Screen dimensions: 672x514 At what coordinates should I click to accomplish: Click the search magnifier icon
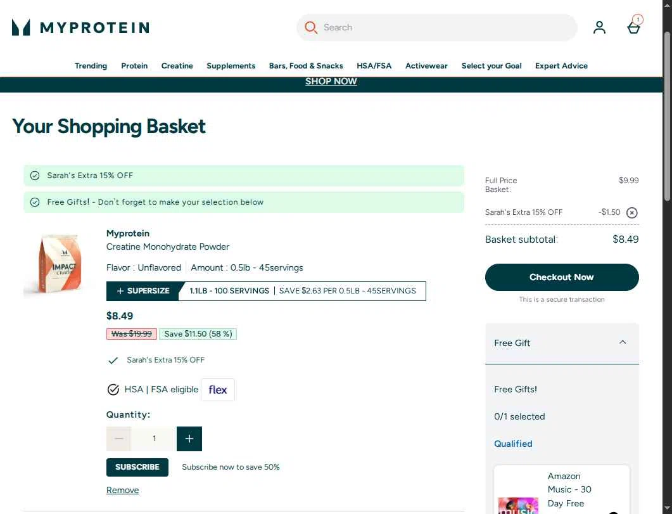(310, 27)
